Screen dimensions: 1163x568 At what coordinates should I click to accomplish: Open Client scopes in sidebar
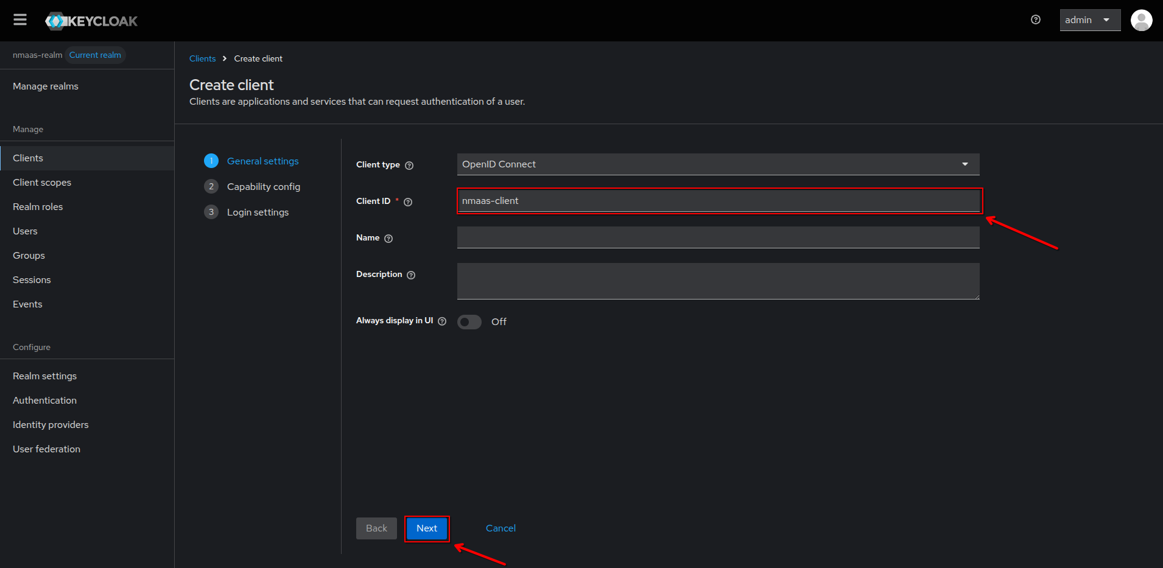click(42, 183)
